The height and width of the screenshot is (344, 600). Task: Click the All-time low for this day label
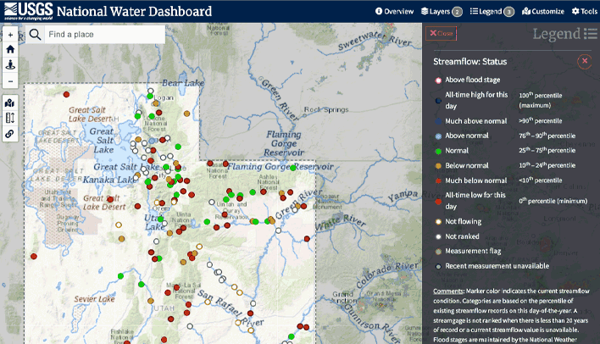point(475,201)
